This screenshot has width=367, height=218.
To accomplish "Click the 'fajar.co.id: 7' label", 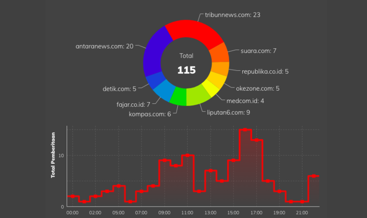I will [x=133, y=105].
